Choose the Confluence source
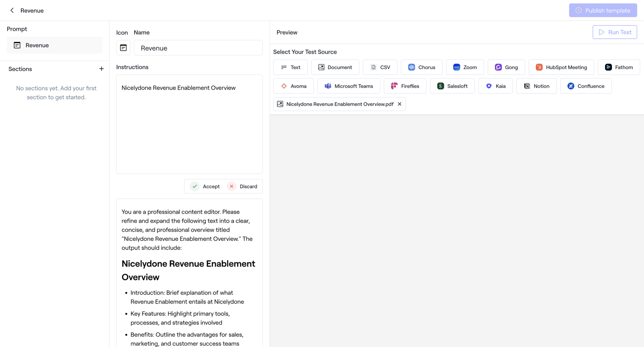644x347 pixels. pos(586,86)
